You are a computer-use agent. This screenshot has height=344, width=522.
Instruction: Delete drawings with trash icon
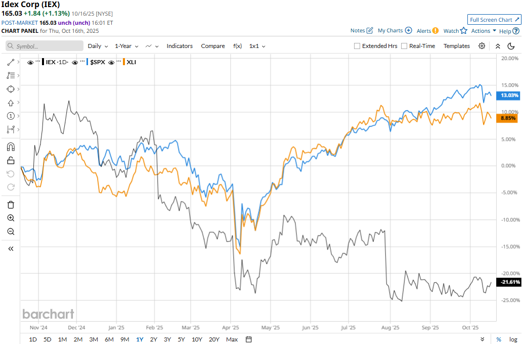click(x=11, y=205)
